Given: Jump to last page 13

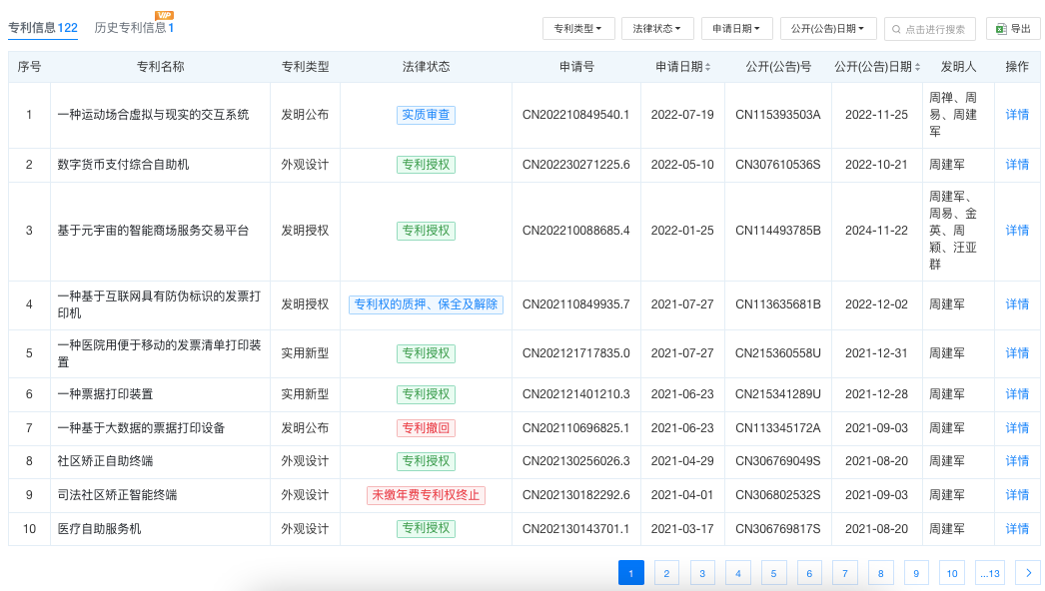Looking at the screenshot, I should (x=990, y=572).
